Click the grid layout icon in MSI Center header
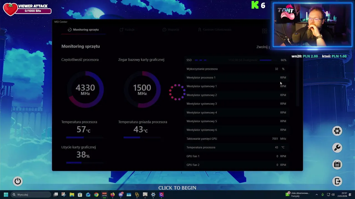Viewport: 355px width, 199px height. click(x=265, y=31)
